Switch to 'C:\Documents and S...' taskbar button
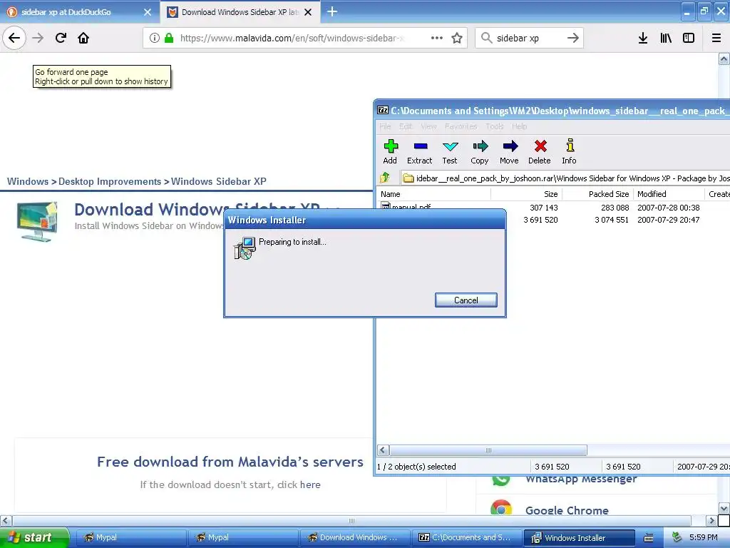 click(466, 537)
